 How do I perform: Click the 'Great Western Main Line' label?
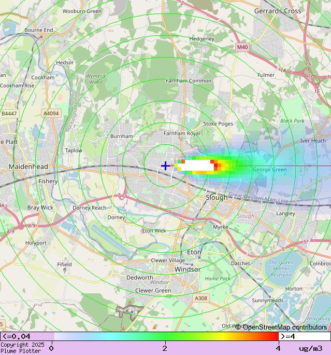coord(258,198)
